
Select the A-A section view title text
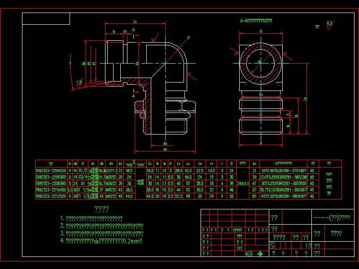256,21
